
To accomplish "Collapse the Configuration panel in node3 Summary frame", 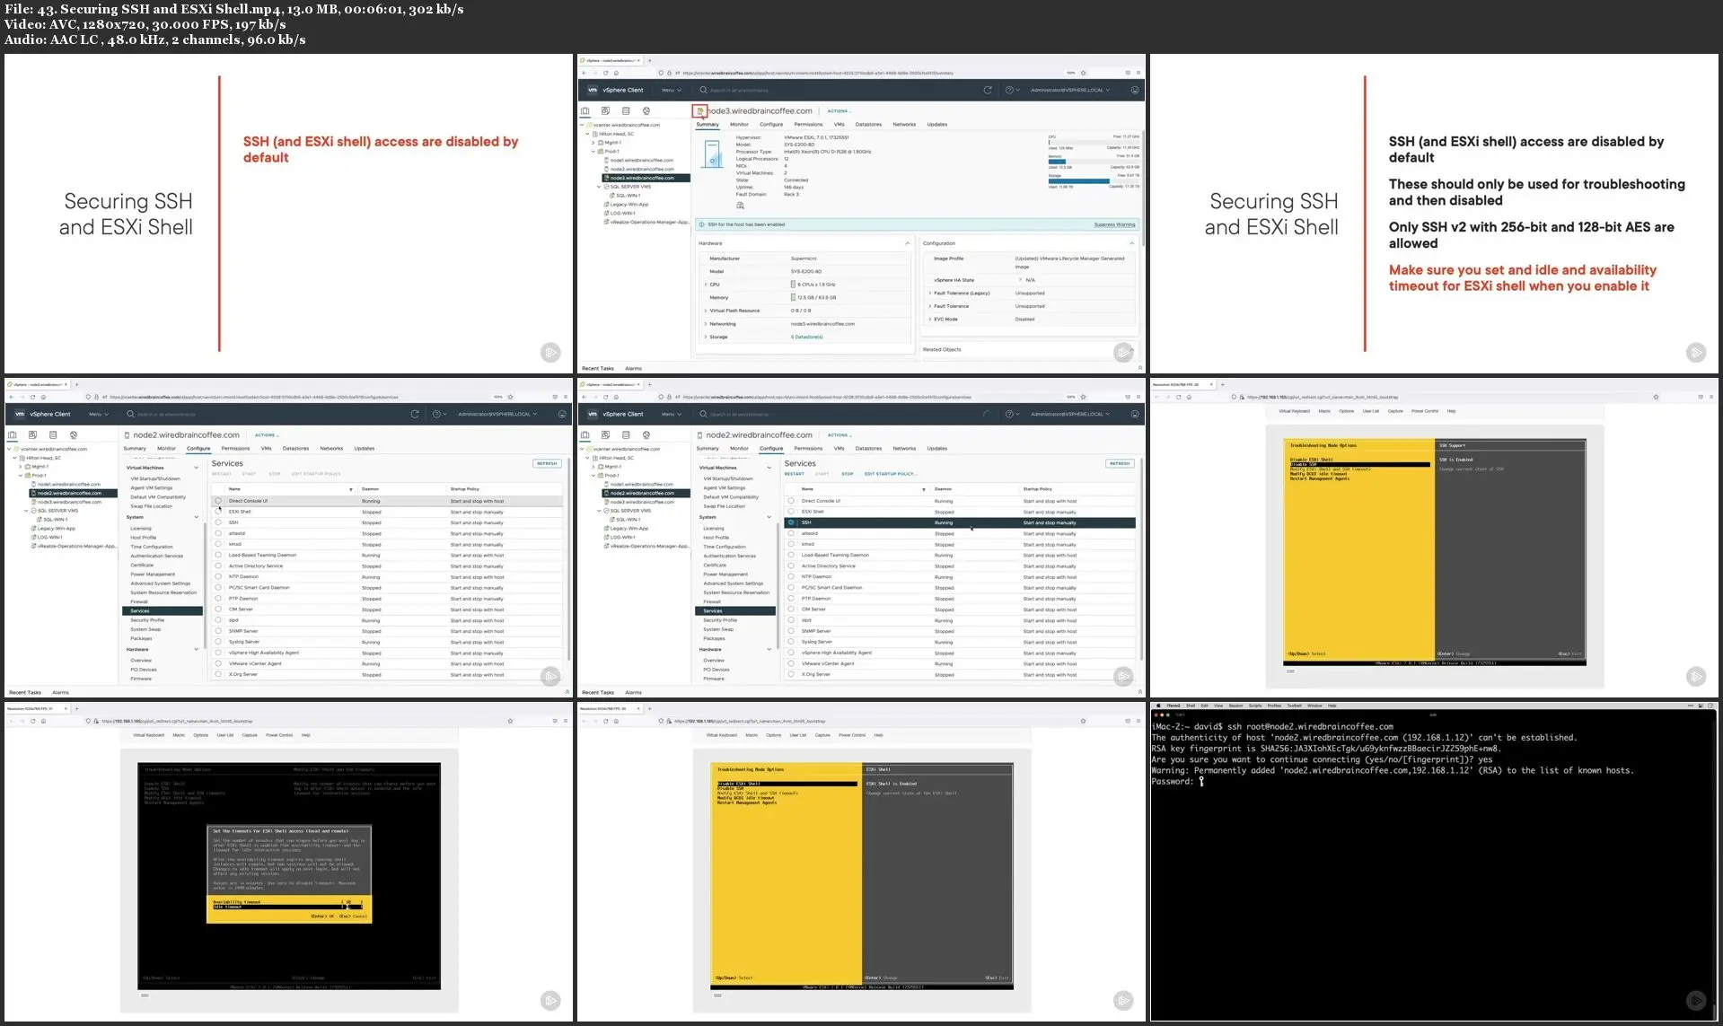I will pyautogui.click(x=1131, y=243).
